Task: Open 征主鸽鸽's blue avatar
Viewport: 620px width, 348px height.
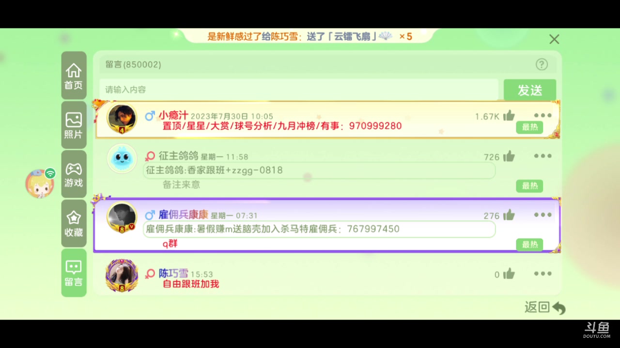Action: 122,159
